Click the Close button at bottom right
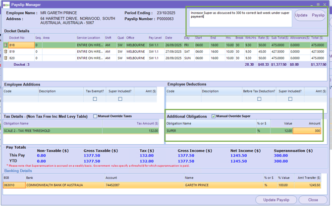The image size is (332, 210). [313, 200]
